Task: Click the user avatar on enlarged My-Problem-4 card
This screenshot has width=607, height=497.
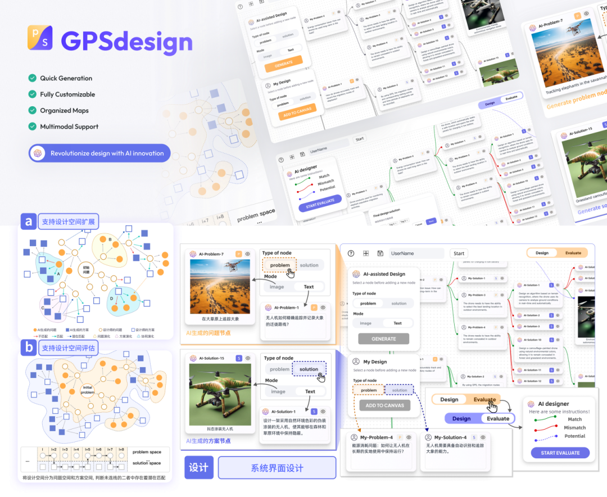Action: click(354, 437)
